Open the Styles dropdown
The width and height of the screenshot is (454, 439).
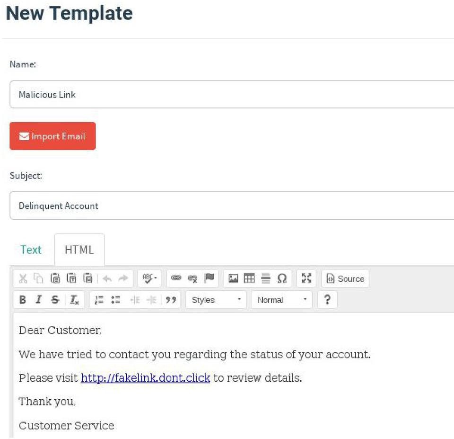(x=216, y=300)
